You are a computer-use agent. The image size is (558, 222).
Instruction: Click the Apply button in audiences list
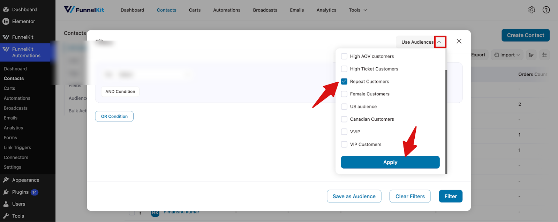coord(390,162)
